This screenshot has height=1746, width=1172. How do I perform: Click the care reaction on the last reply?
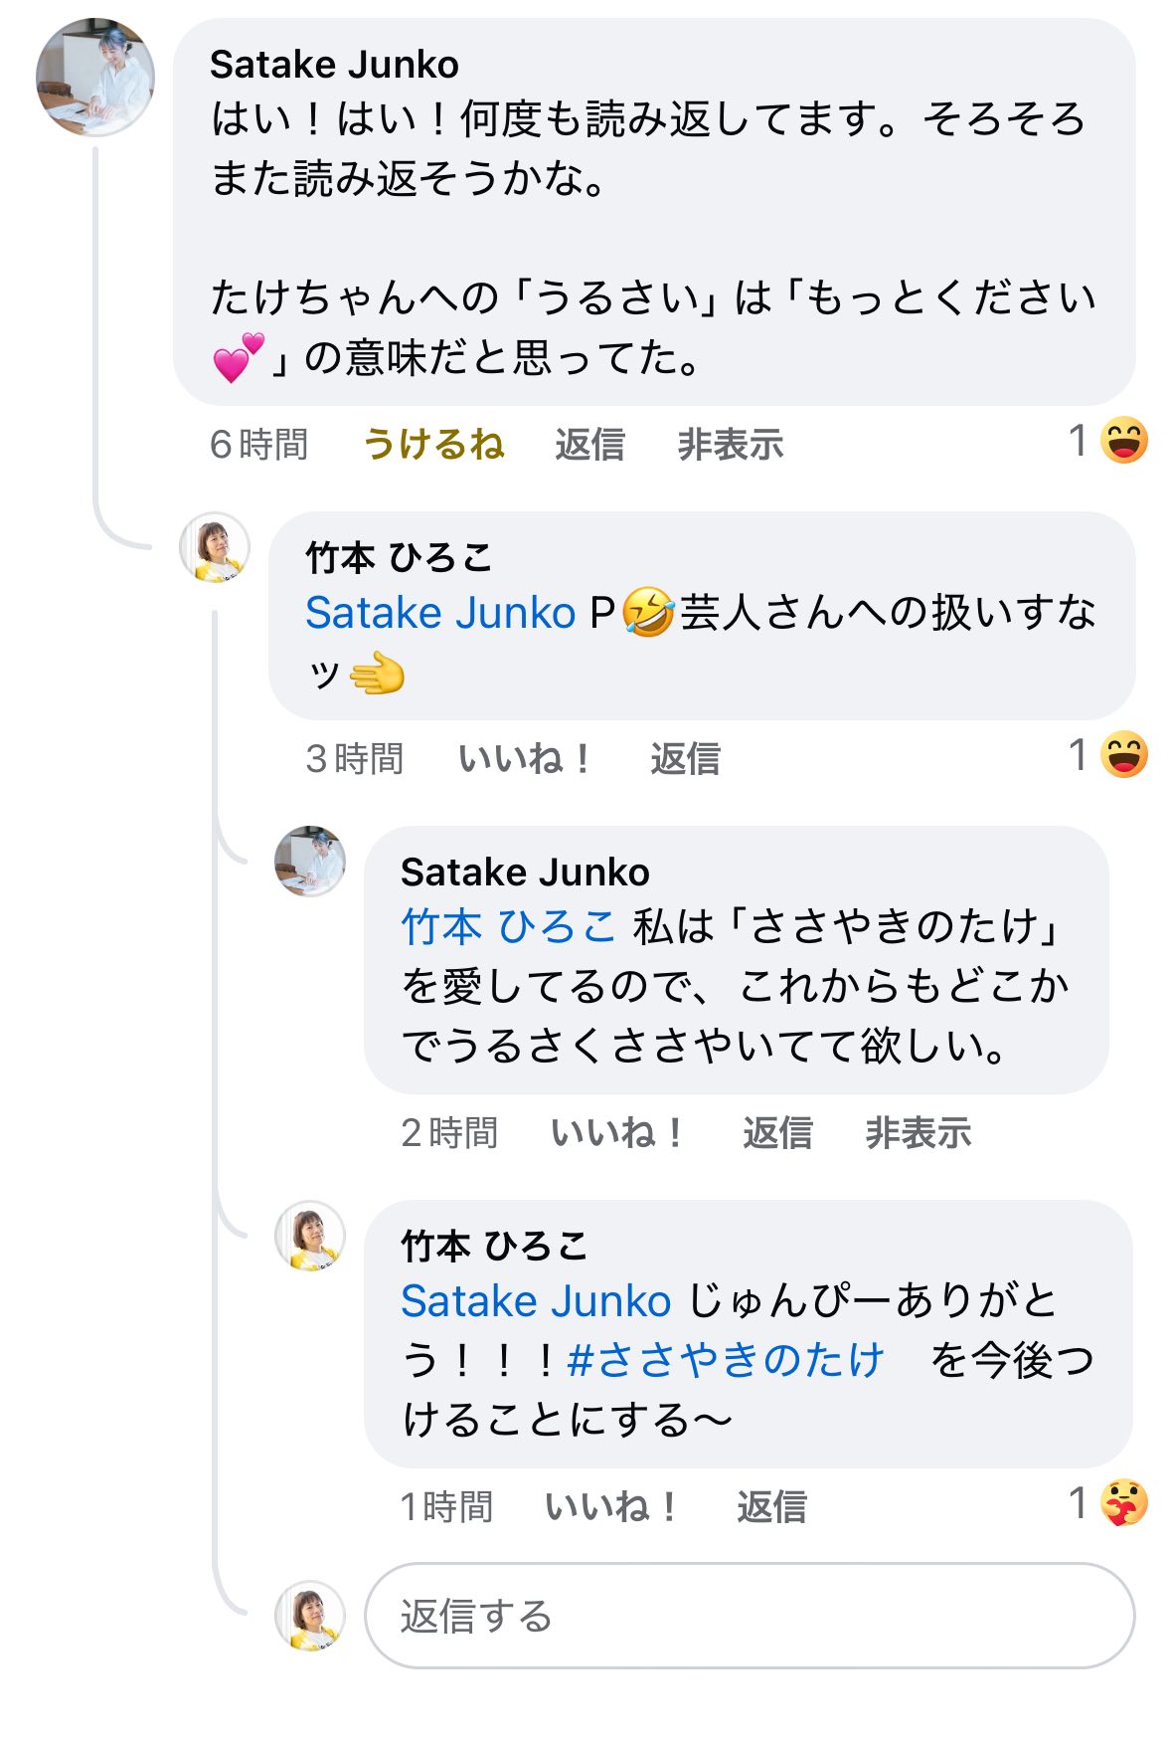click(1123, 1503)
